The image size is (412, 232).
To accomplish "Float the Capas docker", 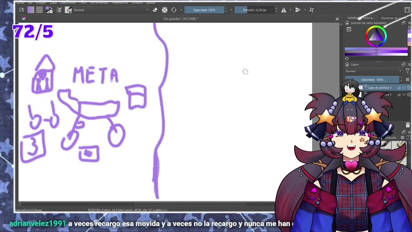I will (404, 64).
